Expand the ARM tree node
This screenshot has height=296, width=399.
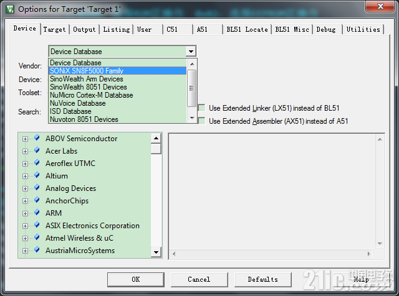(25, 213)
